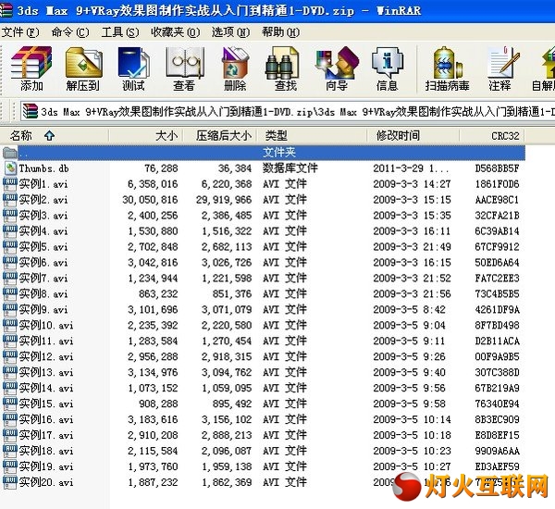
Task: Click the WinRAR title bar icon
Action: tap(6, 10)
